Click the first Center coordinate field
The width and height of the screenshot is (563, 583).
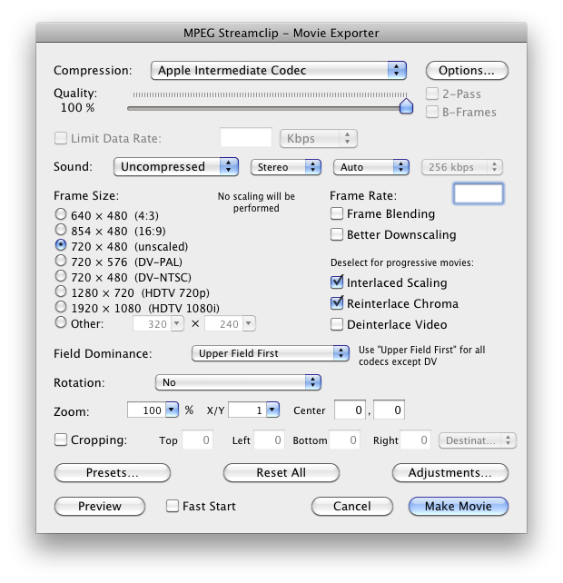(350, 410)
